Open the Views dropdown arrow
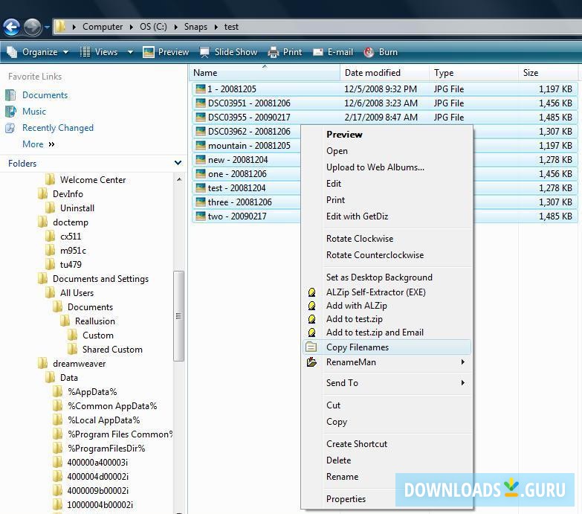 130,52
